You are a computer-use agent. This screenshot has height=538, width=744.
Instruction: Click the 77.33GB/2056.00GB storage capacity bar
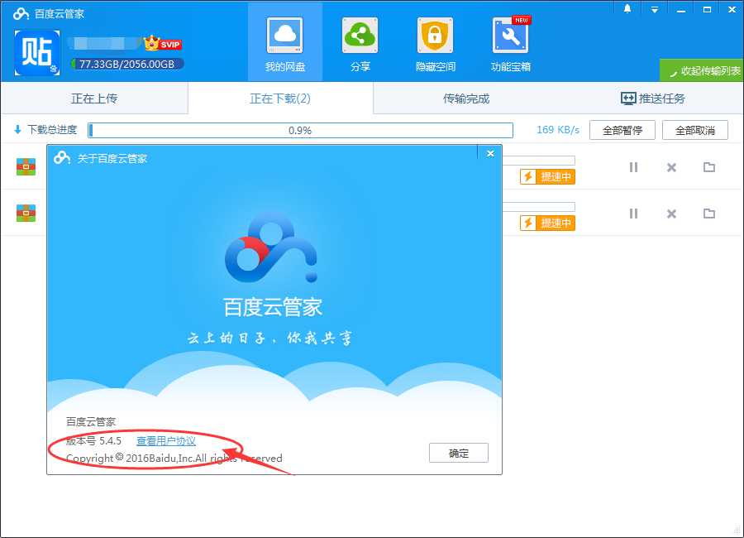coord(126,65)
